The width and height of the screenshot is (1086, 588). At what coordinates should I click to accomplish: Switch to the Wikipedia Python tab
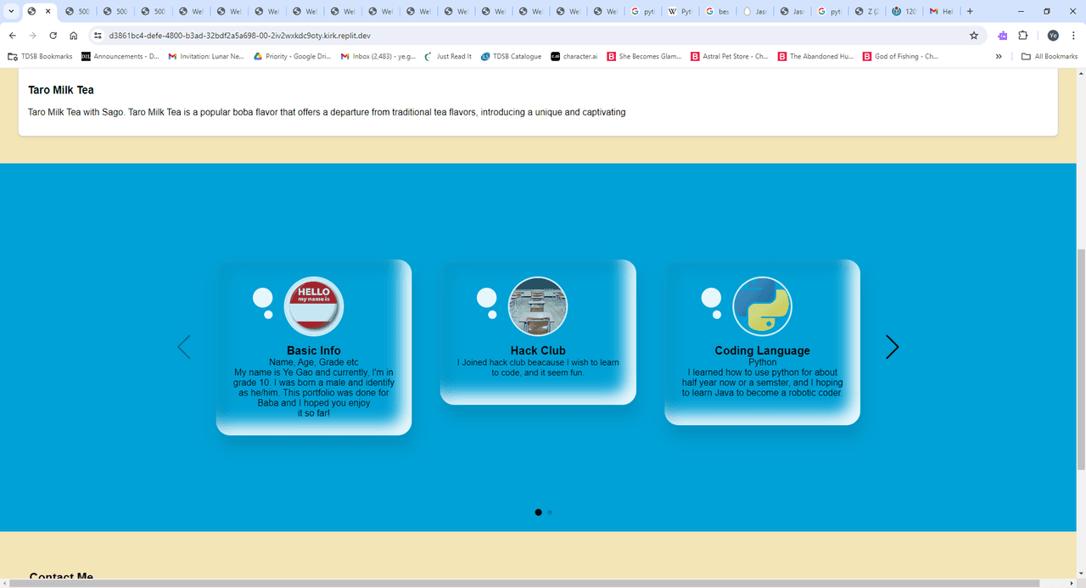[x=681, y=11]
